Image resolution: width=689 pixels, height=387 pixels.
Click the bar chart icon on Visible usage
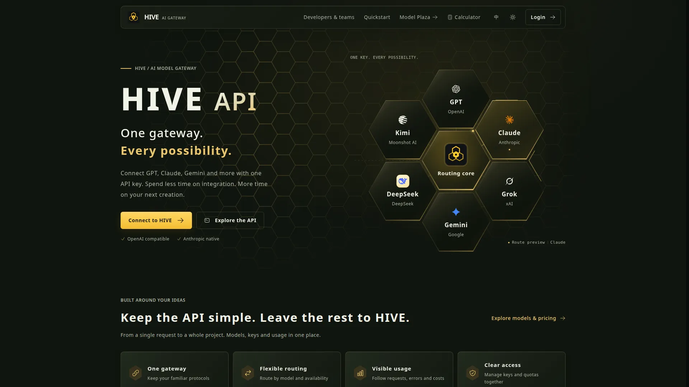coord(360,373)
